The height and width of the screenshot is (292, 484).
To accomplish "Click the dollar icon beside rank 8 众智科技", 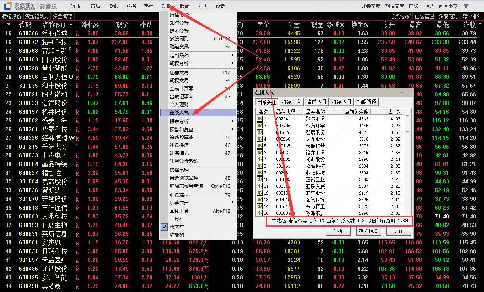I will 260,166.
